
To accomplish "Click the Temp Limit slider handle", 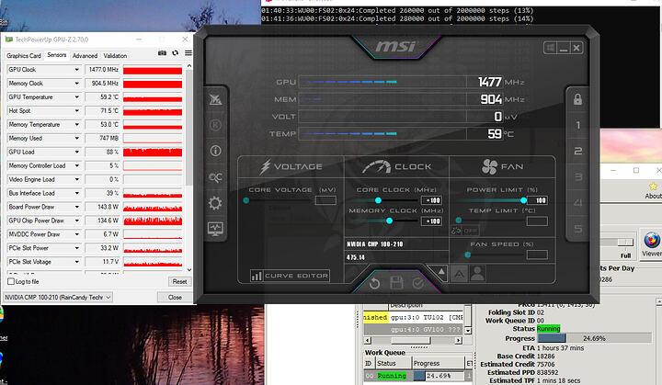I will point(459,221).
